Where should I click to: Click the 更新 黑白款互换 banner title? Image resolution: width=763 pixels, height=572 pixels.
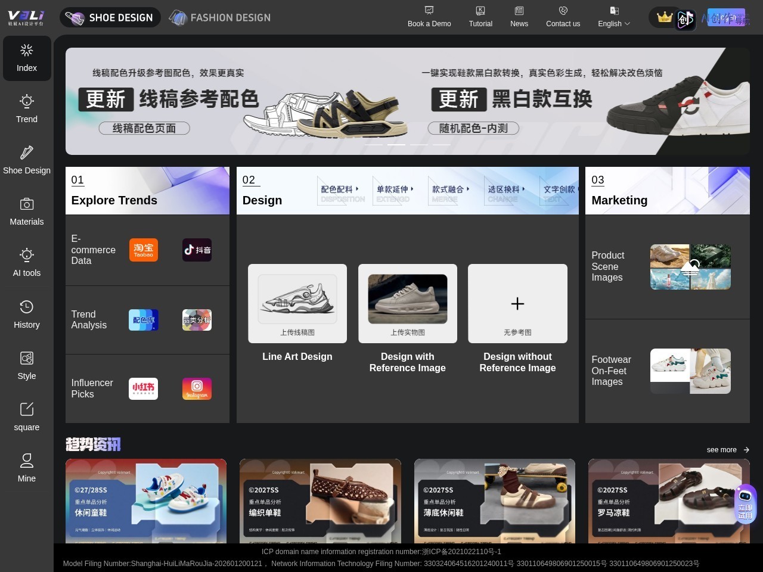click(512, 99)
